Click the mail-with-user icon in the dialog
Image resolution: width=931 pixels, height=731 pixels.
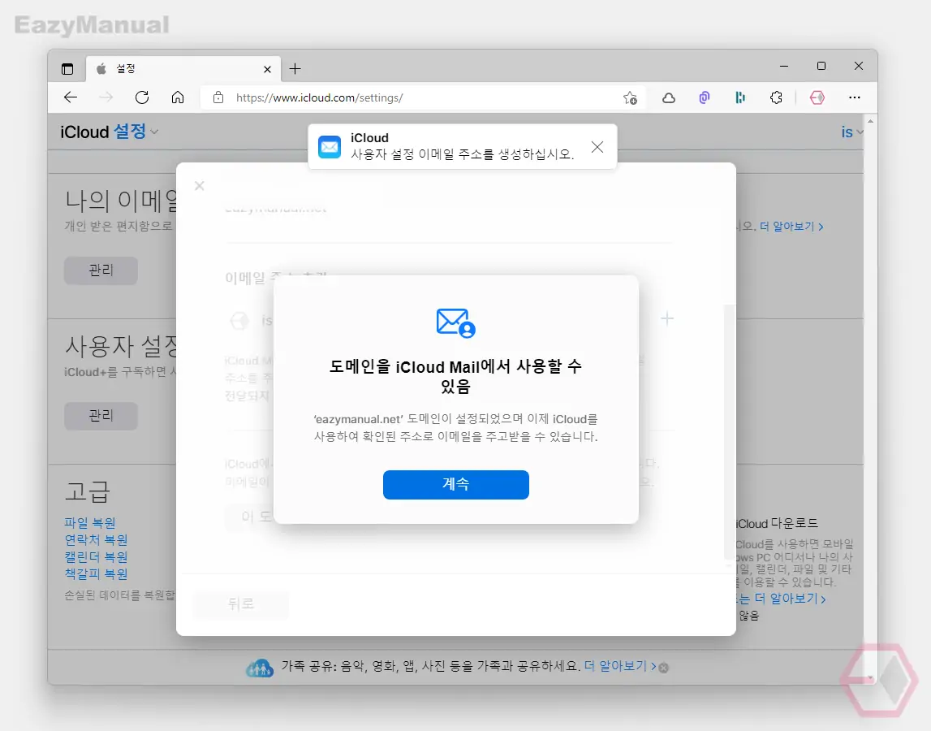coord(455,322)
